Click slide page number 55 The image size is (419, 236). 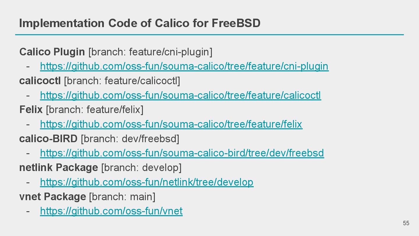406,223
